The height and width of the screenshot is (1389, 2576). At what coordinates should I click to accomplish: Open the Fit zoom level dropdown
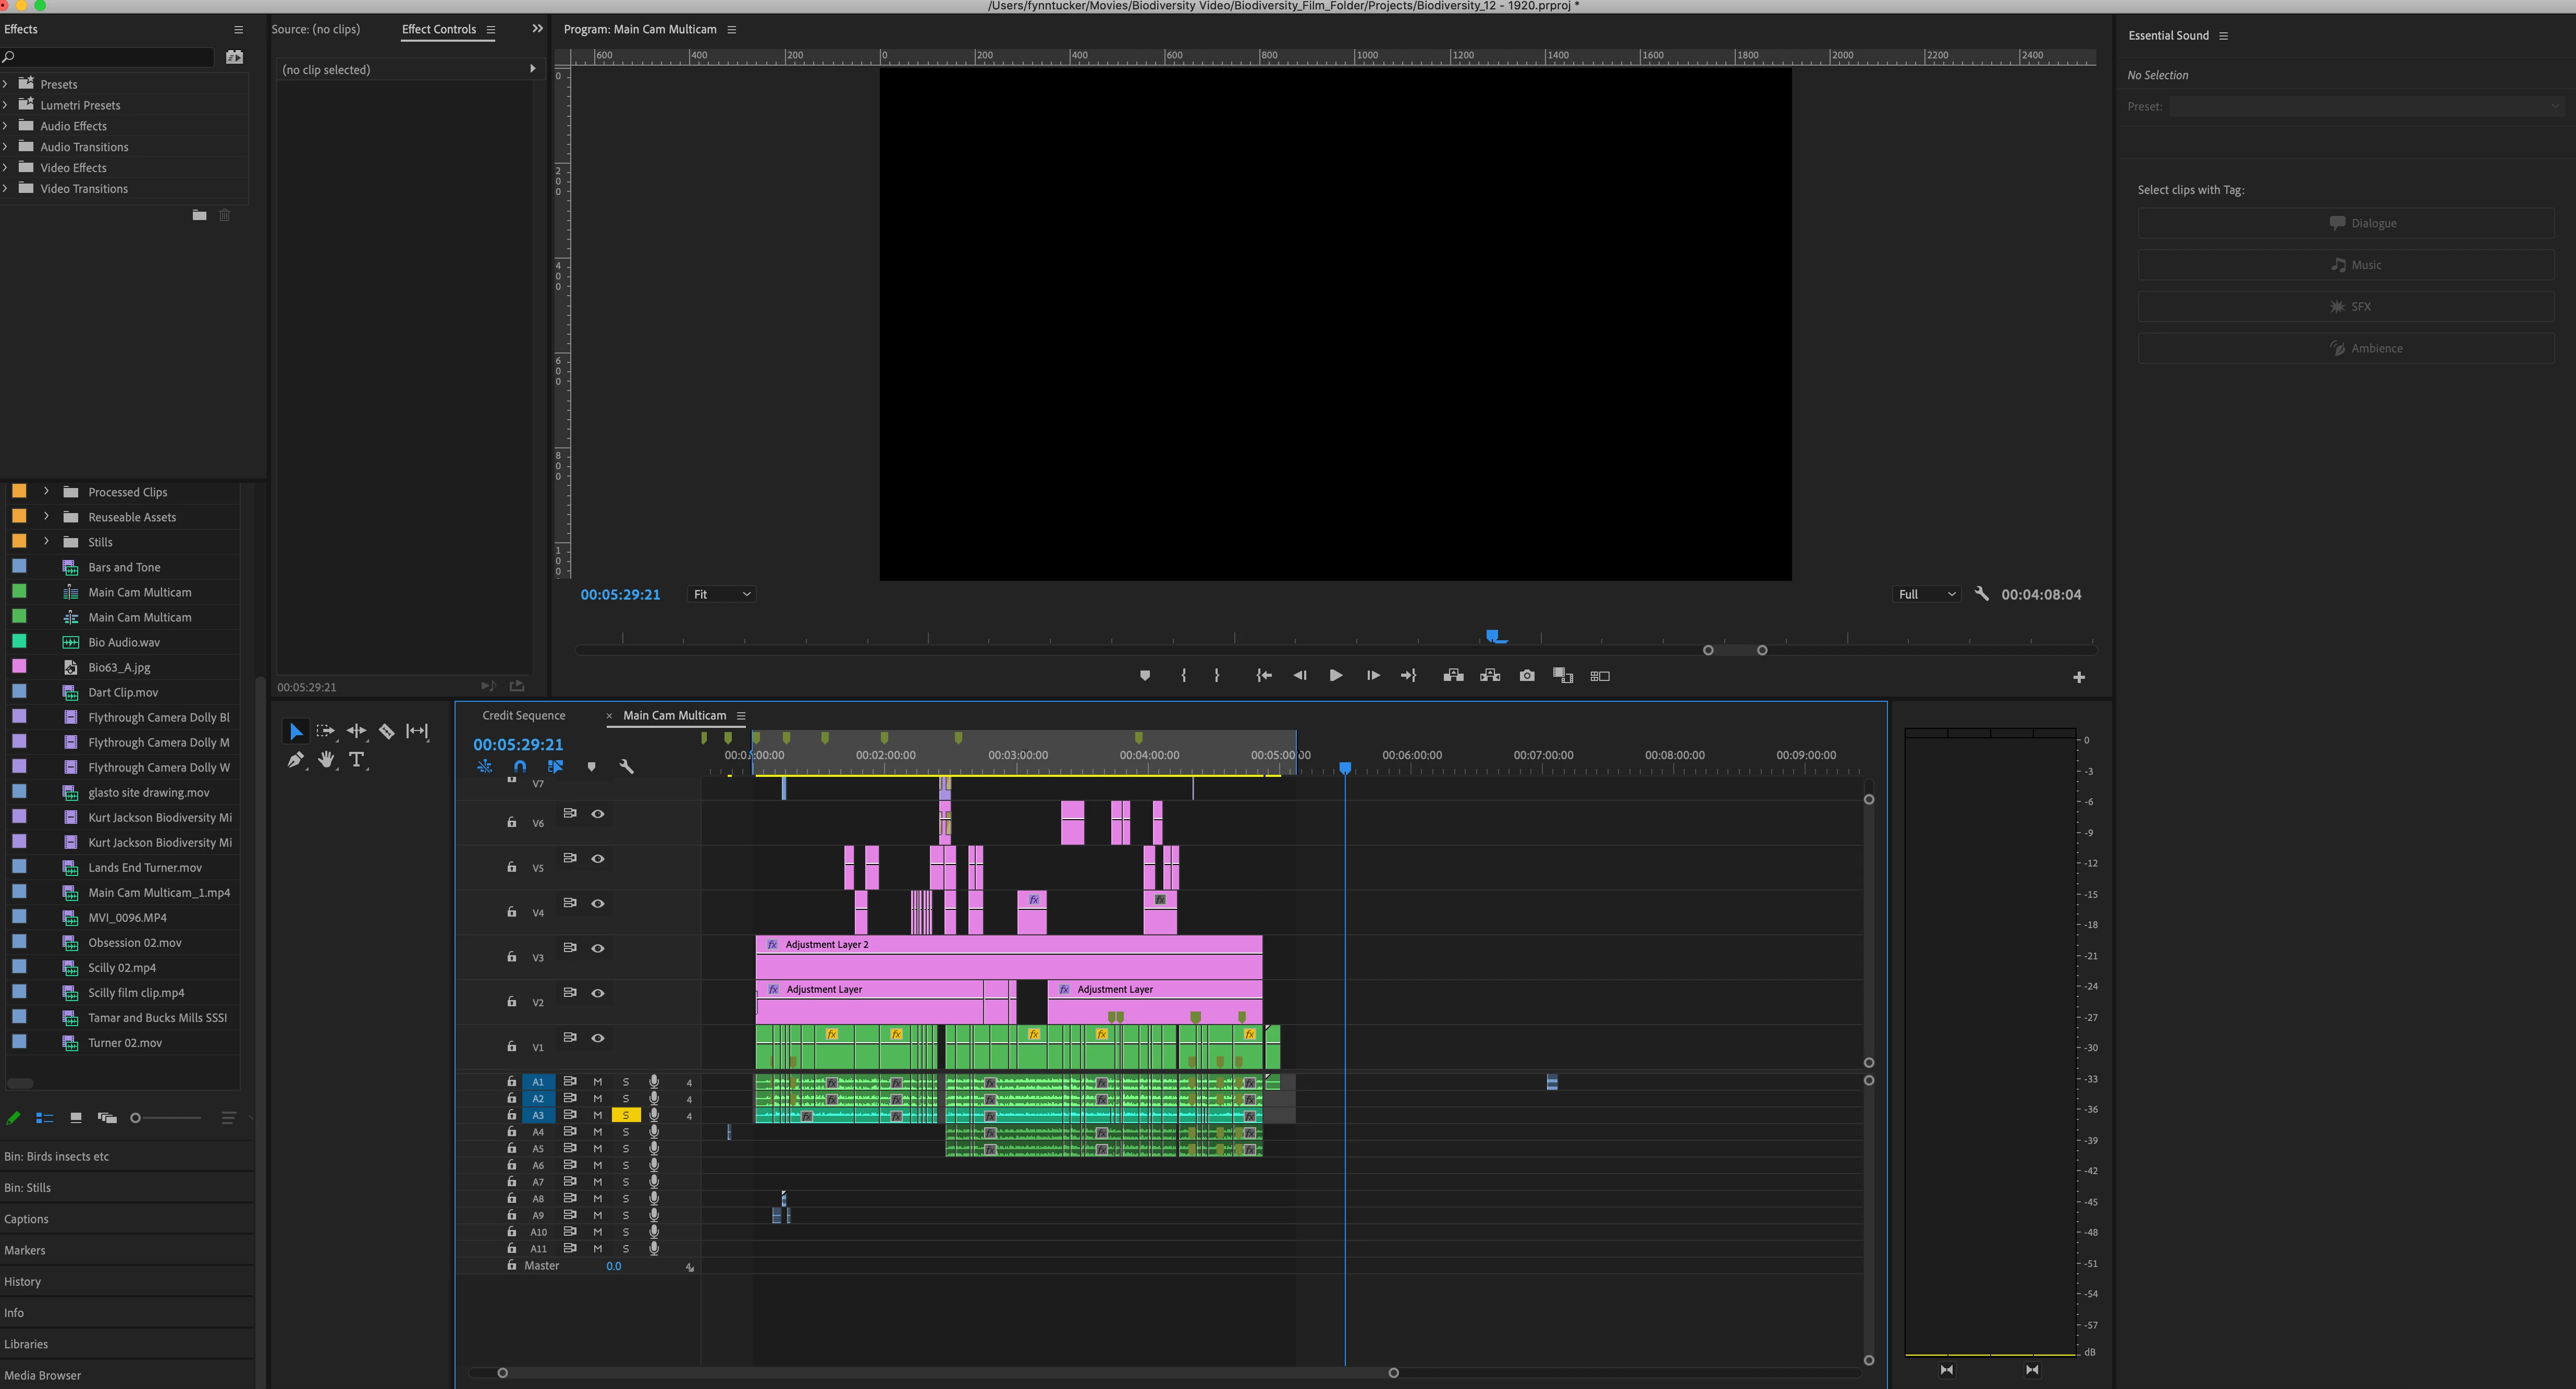pyautogui.click(x=721, y=594)
